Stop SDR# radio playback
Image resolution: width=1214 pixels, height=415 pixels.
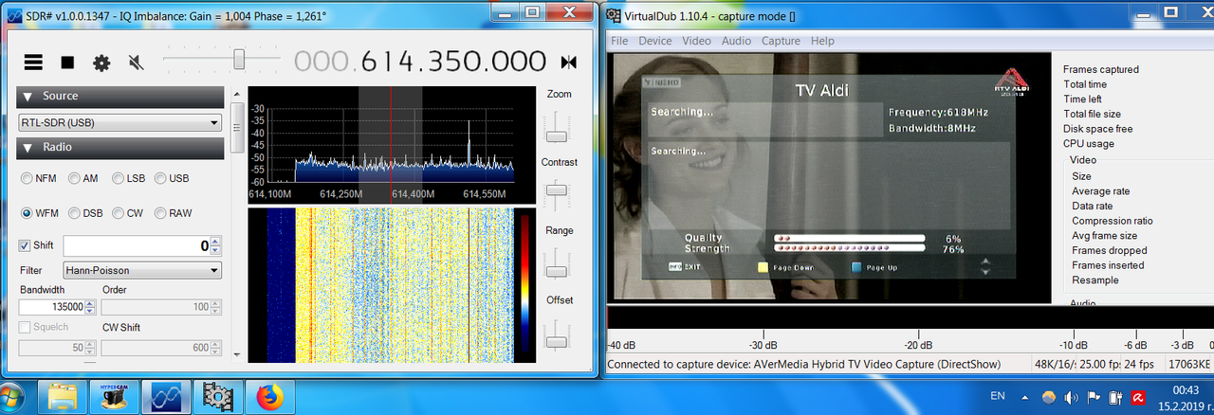tap(67, 63)
